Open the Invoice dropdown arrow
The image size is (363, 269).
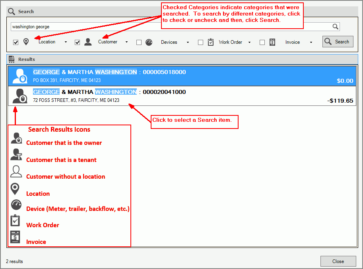(311, 43)
